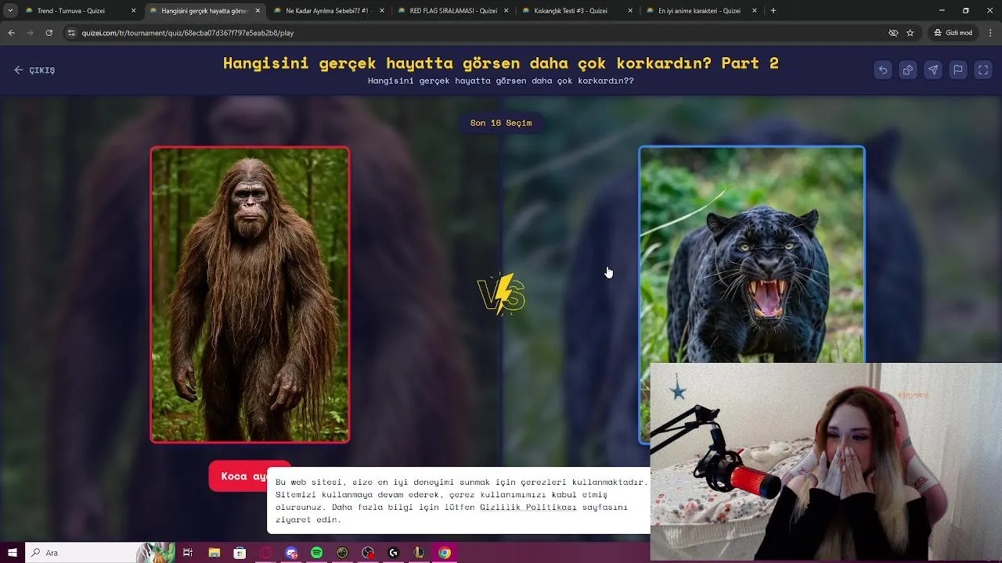Switch to the RED FLAG SIRALAMASI tab
Image resolution: width=1002 pixels, height=563 pixels.
(x=452, y=11)
